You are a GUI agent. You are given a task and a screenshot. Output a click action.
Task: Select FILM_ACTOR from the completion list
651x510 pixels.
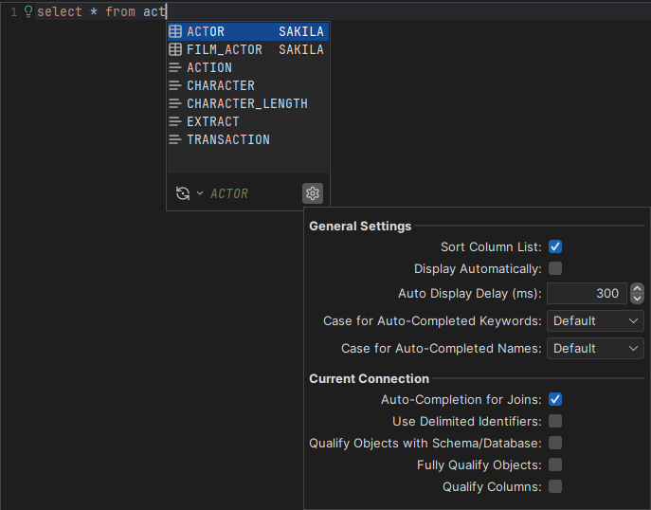pos(248,49)
